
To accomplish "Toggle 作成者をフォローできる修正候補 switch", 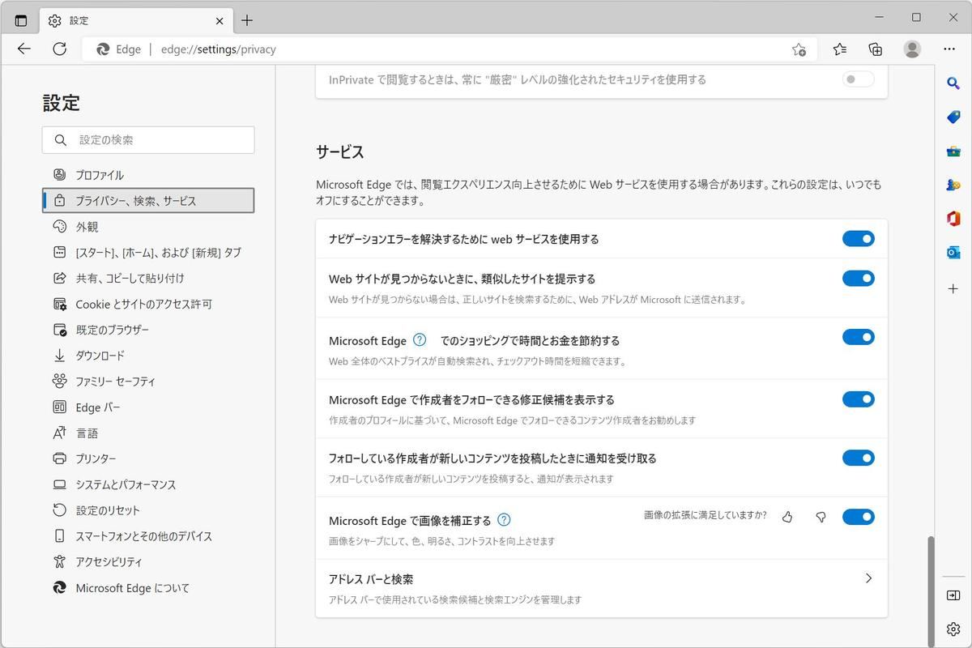I will (859, 399).
